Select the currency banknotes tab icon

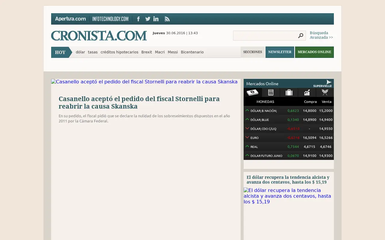click(x=253, y=92)
